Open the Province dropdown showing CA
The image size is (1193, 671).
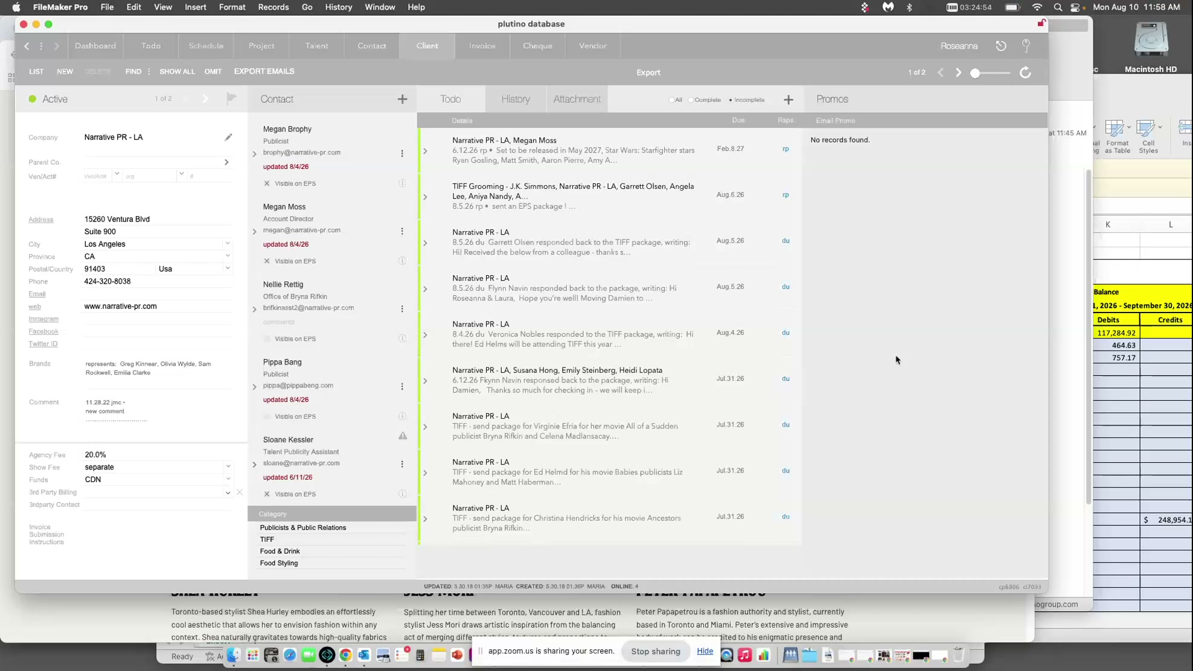(x=228, y=256)
